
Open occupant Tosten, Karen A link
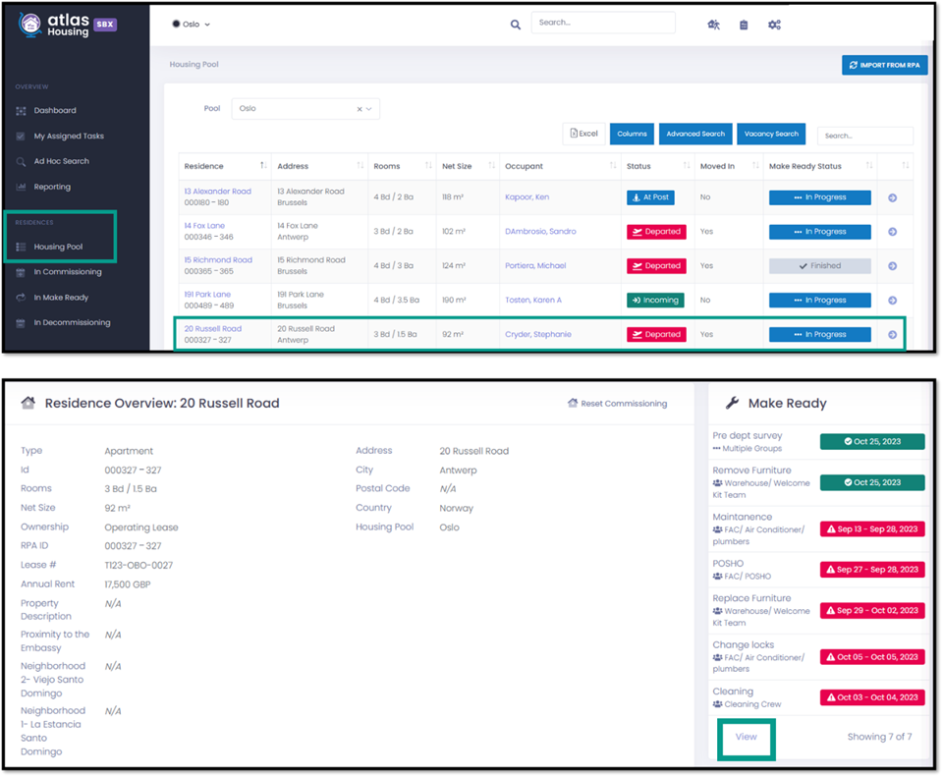(x=533, y=300)
